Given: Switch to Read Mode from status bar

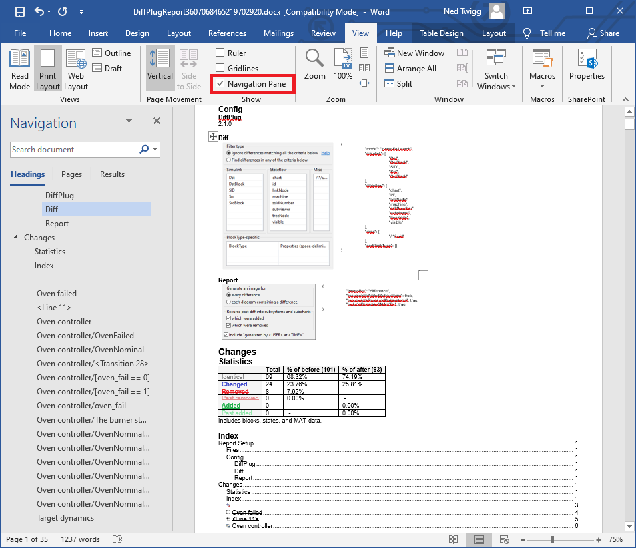Looking at the screenshot, I should pos(453,539).
